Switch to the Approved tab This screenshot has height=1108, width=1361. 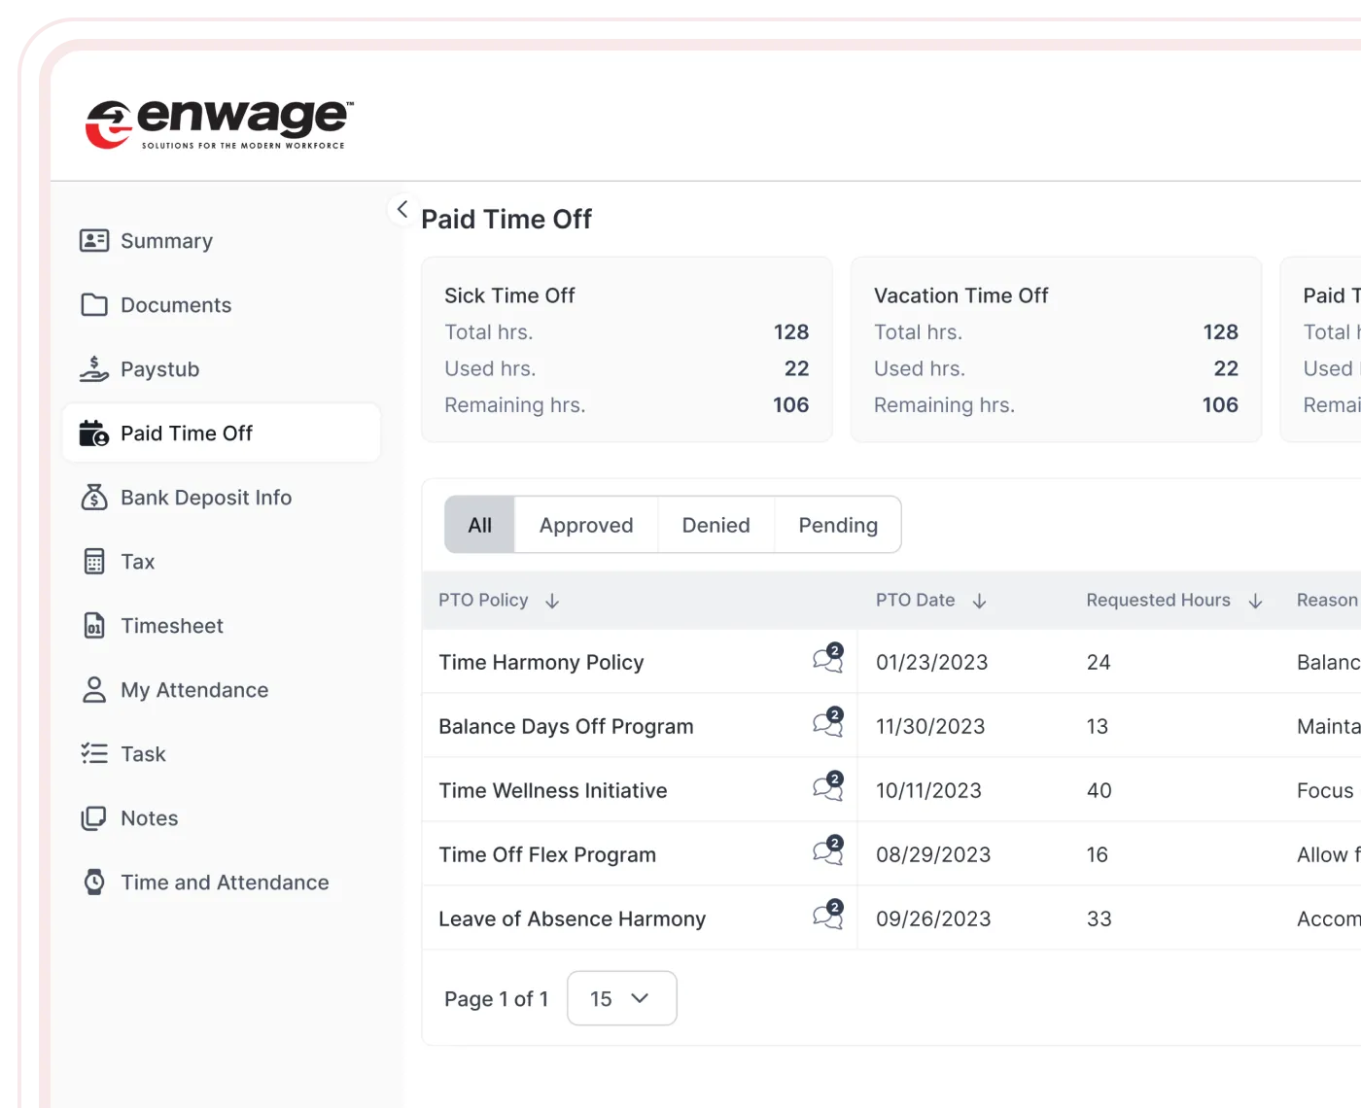coord(585,525)
